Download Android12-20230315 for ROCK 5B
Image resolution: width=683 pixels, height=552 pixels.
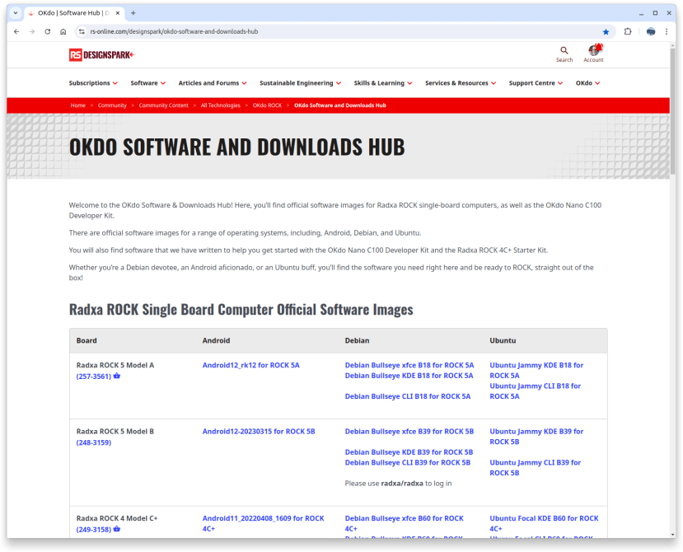tap(259, 432)
